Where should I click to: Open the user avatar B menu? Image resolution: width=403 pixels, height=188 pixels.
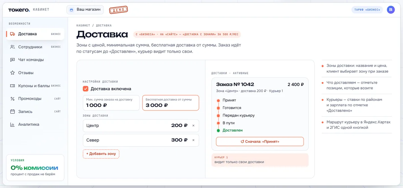click(x=391, y=10)
